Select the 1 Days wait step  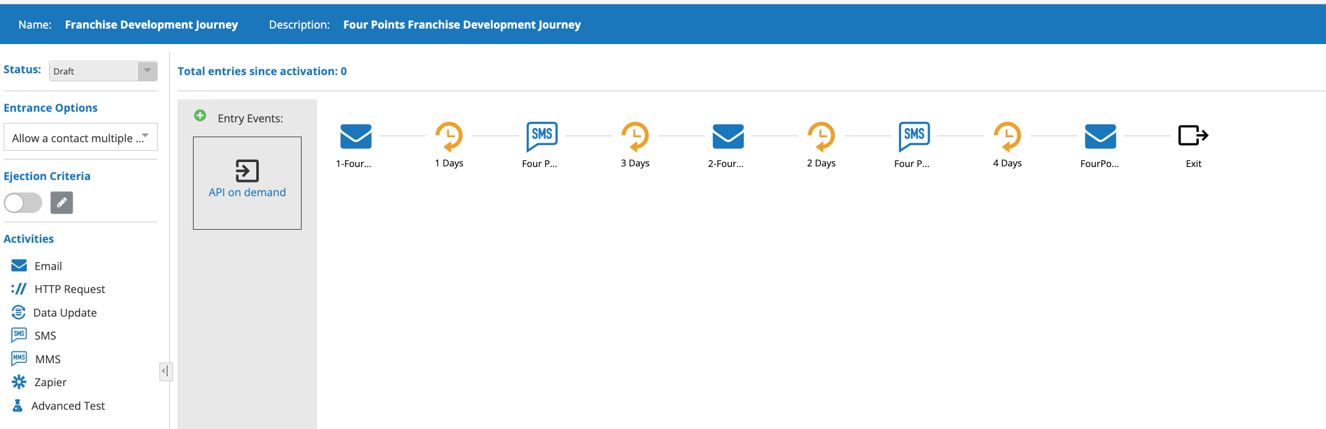tap(449, 136)
